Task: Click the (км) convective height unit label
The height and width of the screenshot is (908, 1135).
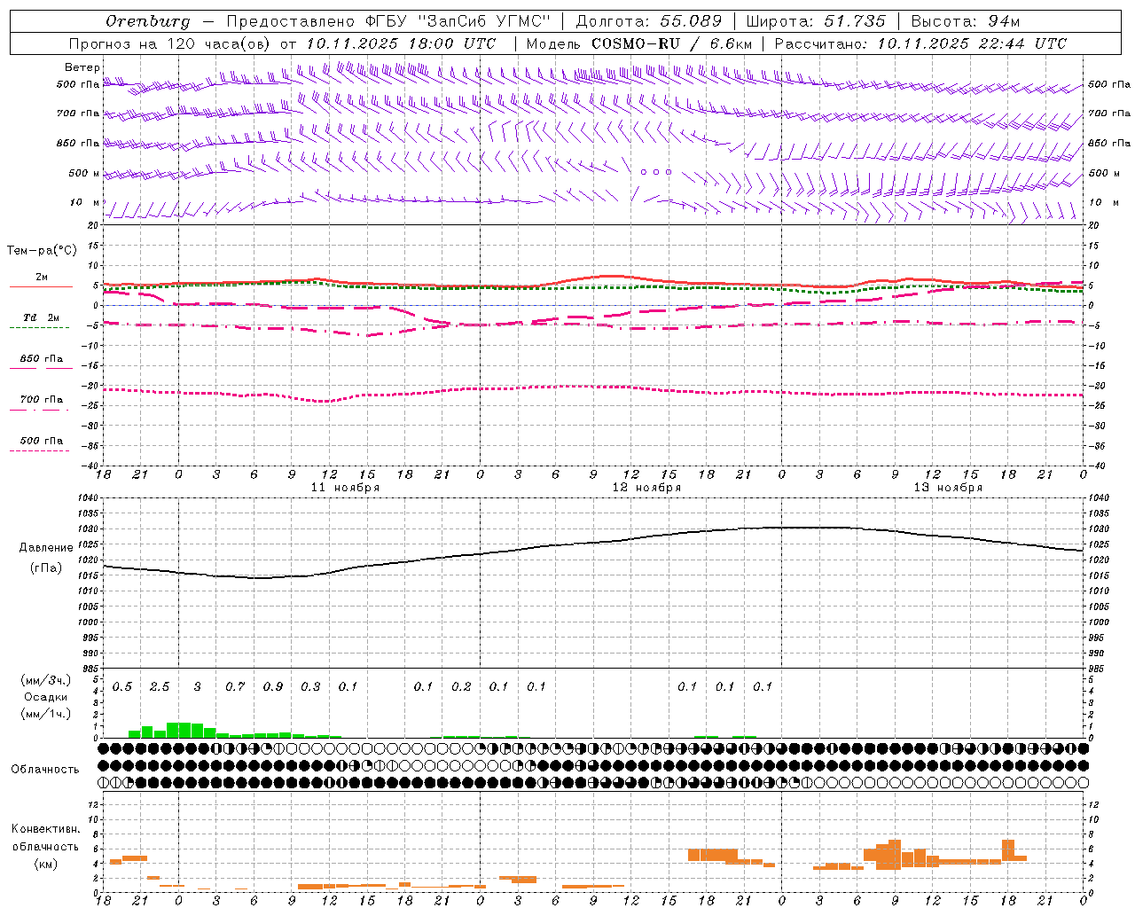Action: [45, 864]
